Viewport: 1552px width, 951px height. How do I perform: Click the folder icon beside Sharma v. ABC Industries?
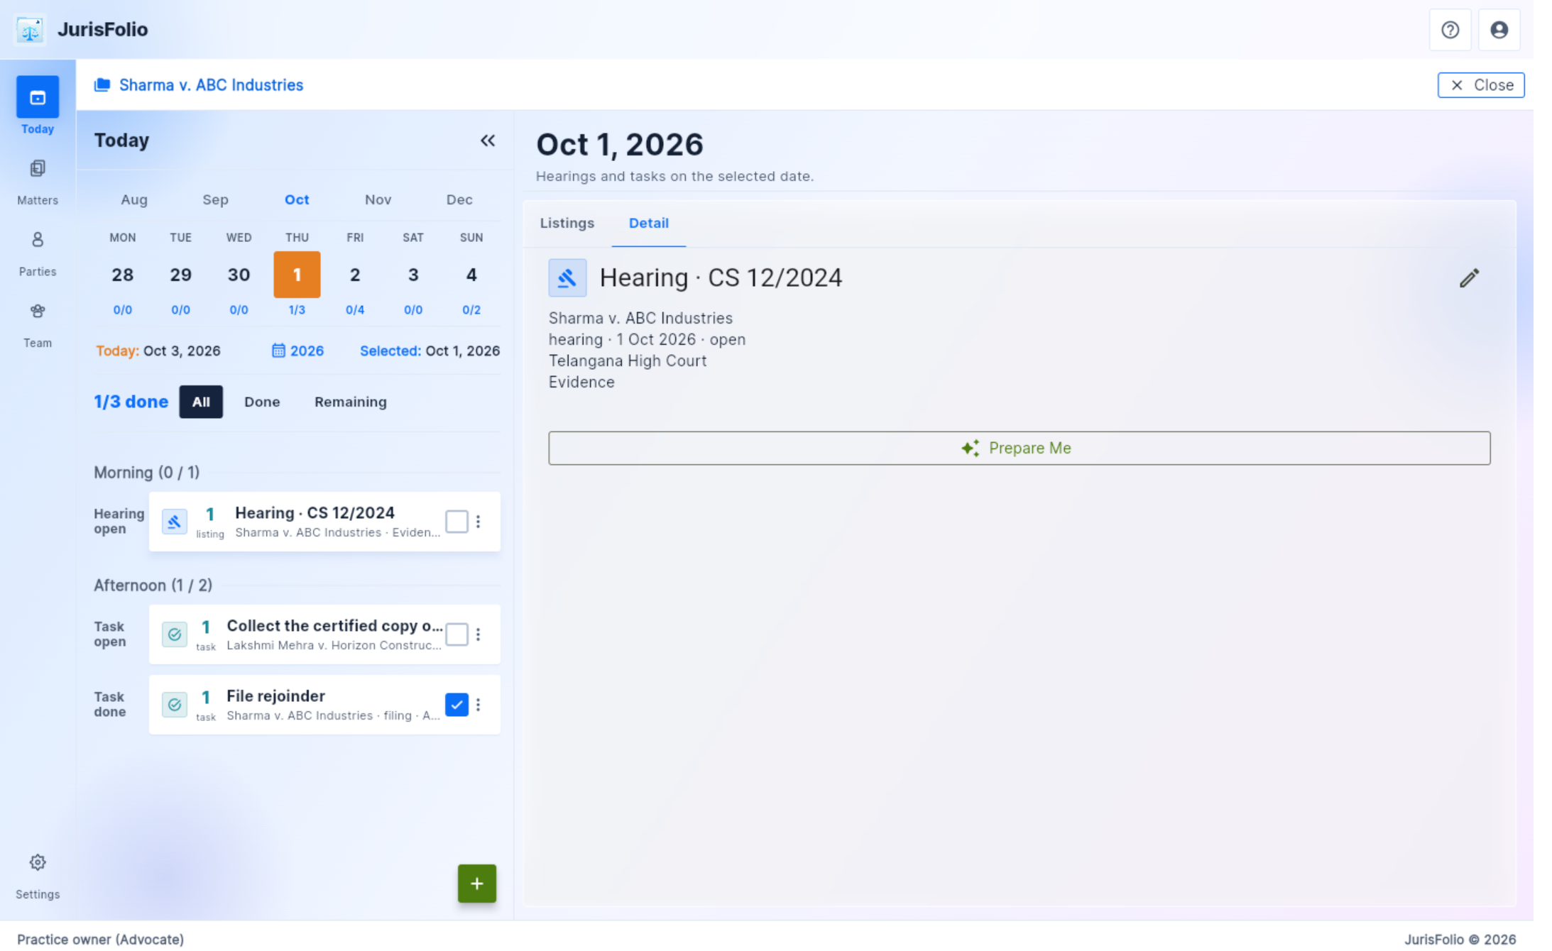[x=102, y=85]
